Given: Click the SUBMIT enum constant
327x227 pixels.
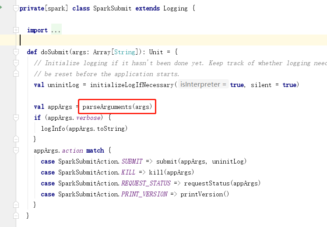Looking at the screenshot, I should pos(132,161).
